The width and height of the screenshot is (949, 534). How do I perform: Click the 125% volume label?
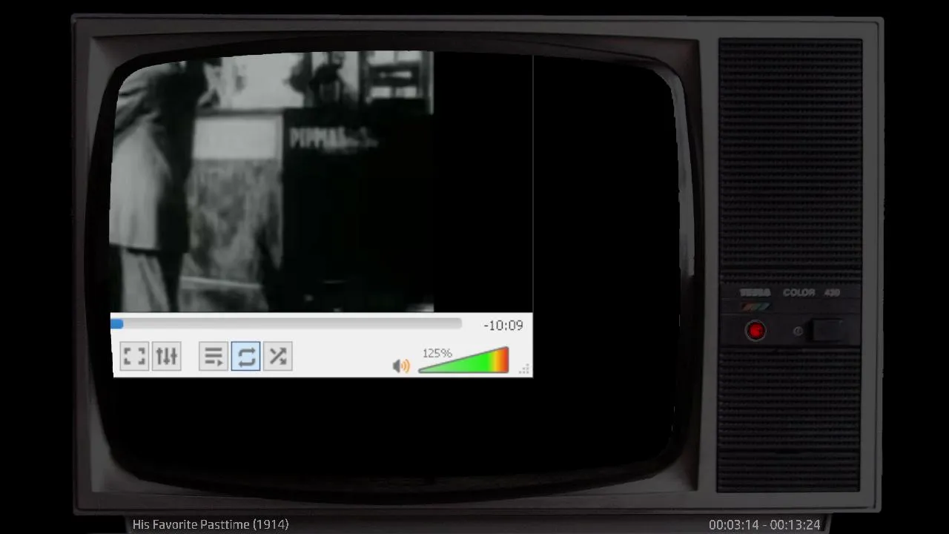437,353
